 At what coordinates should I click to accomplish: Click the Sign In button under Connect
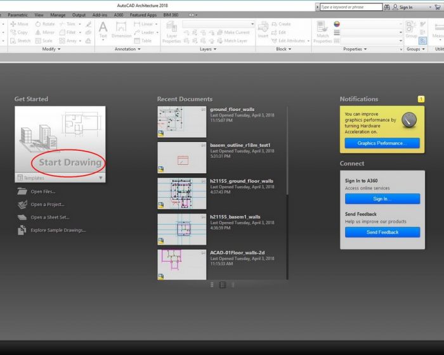pyautogui.click(x=382, y=198)
